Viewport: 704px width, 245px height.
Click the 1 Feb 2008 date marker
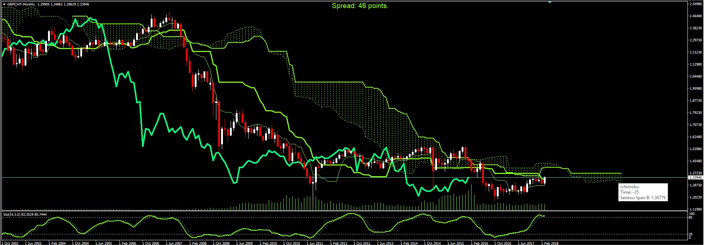(x=198, y=243)
